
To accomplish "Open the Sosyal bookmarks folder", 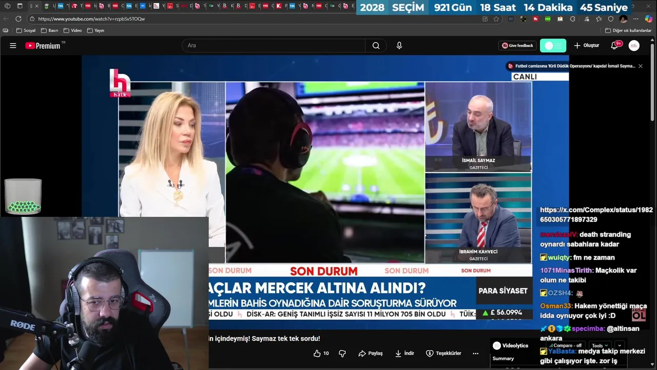I will (x=26, y=30).
